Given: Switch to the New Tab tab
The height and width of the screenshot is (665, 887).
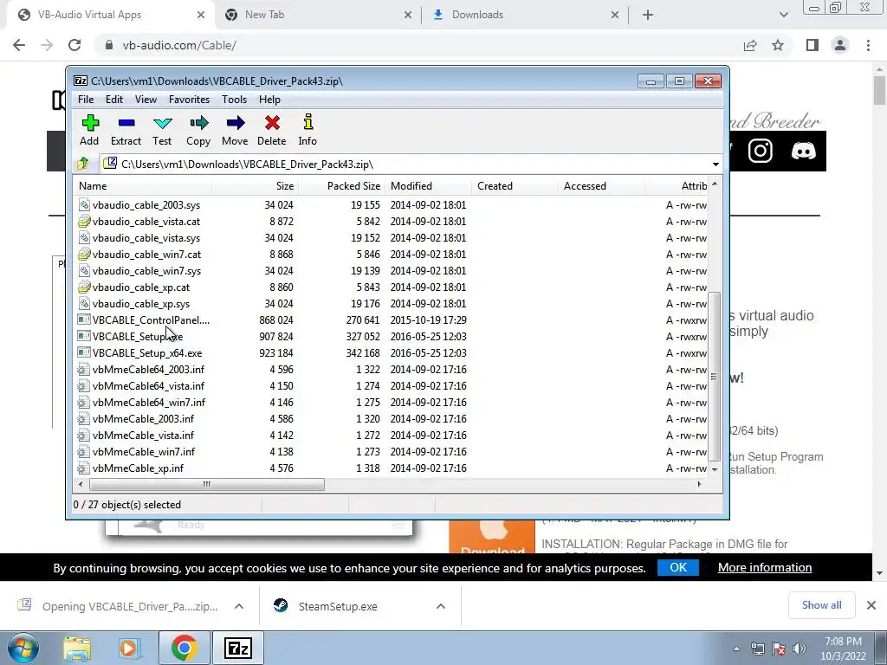Looking at the screenshot, I should pos(318,15).
